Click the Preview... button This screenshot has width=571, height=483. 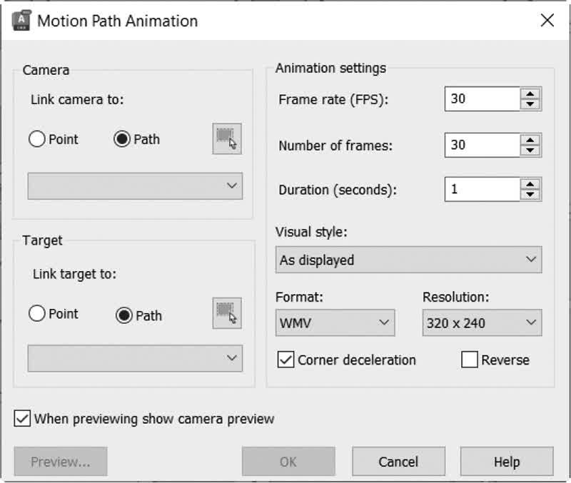(x=61, y=462)
